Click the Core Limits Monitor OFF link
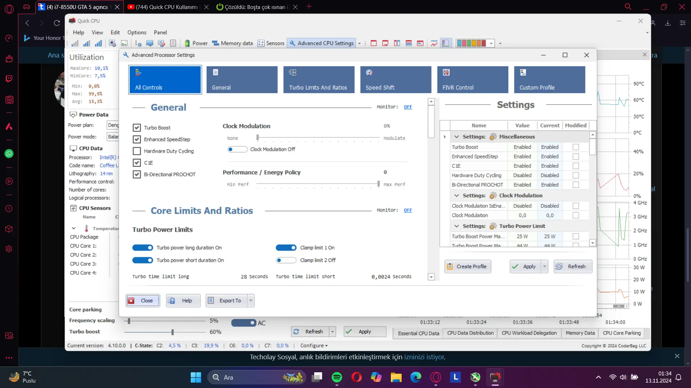This screenshot has height=388, width=691. tap(408, 210)
